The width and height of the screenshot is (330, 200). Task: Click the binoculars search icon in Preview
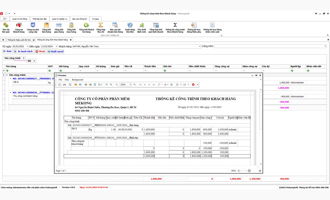click(x=64, y=85)
